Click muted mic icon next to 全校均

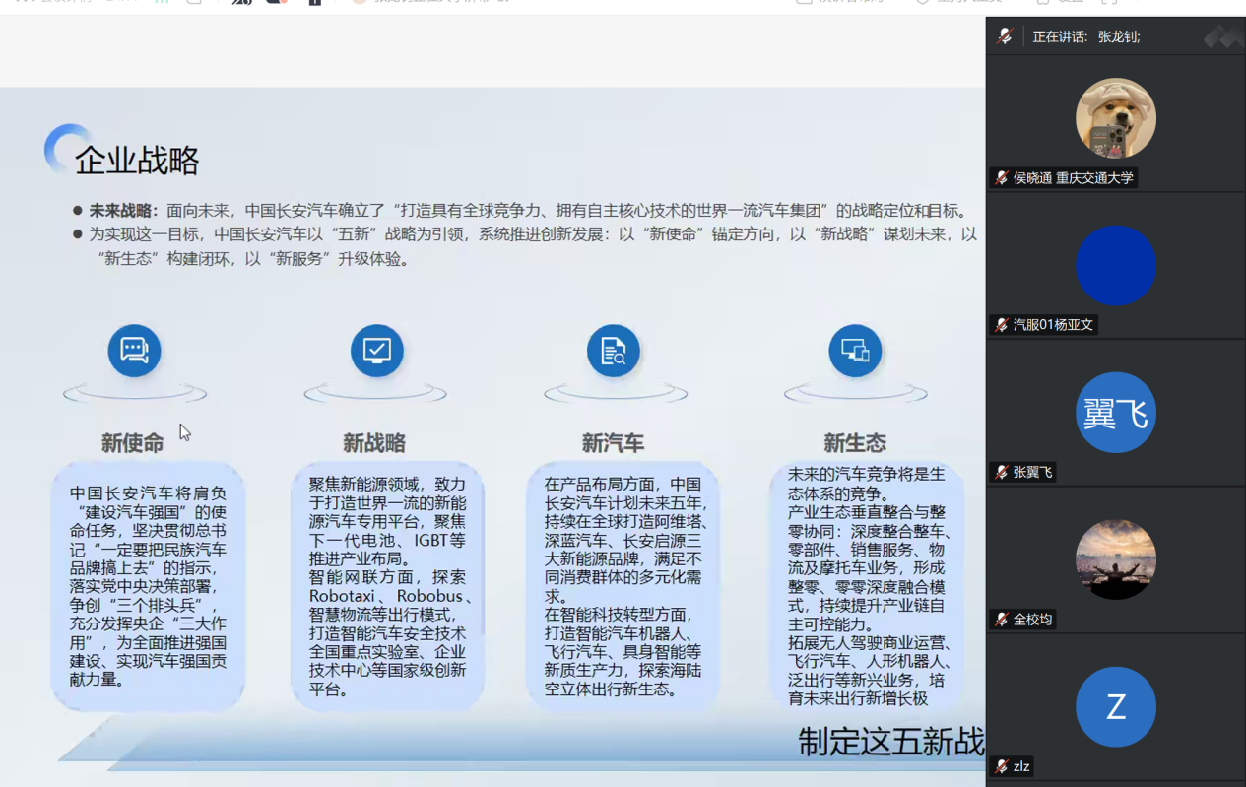1002,620
